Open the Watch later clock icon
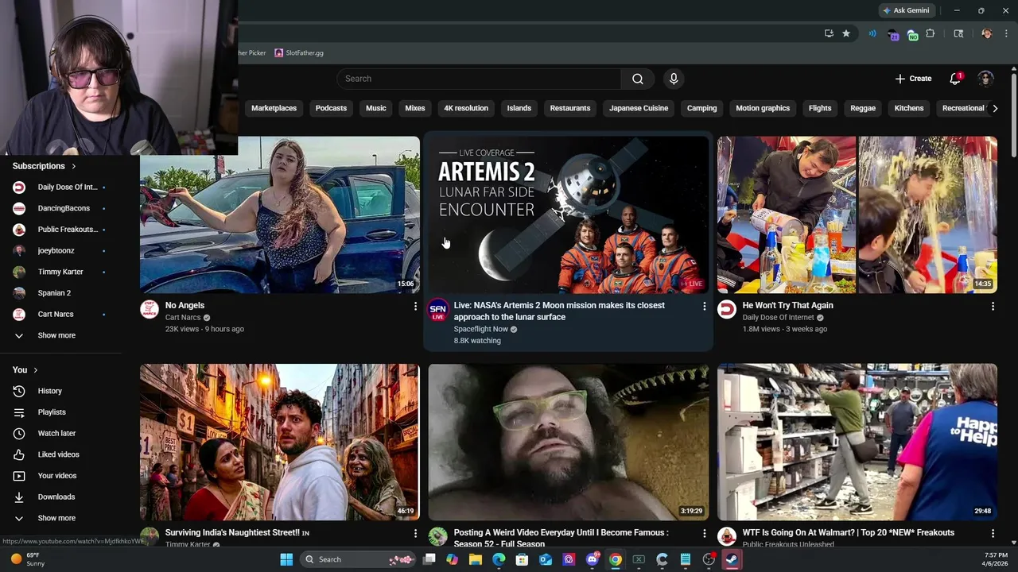 point(19,434)
